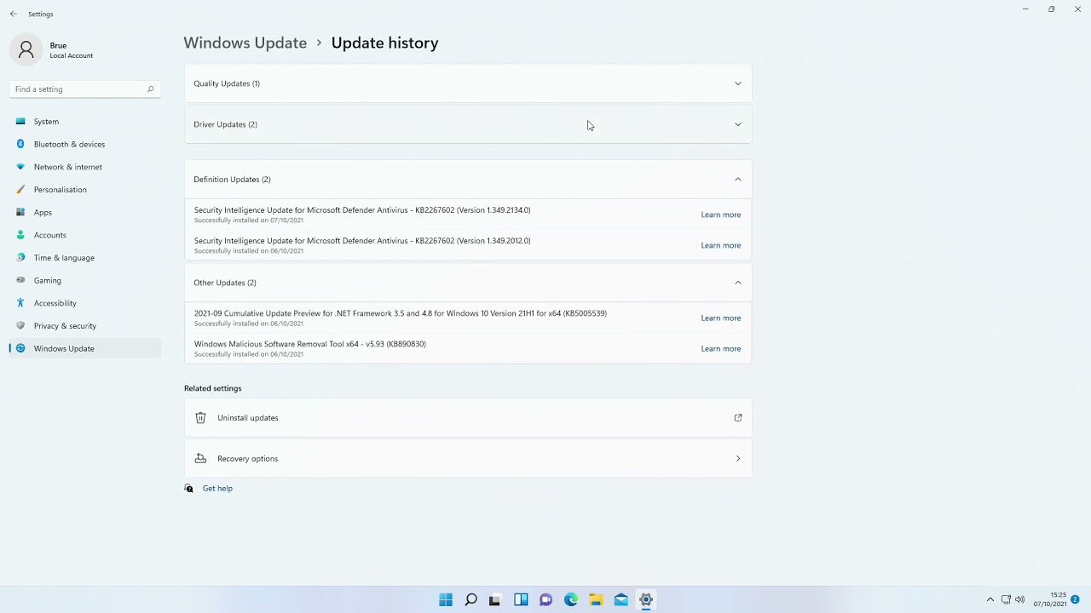Viewport: 1091px width, 613px height.
Task: Collapse Definition Updates (2) chevron
Action: [738, 180]
